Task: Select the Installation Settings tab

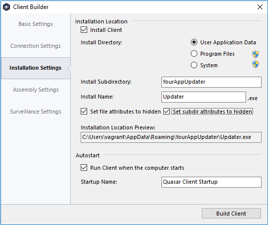Action: (35, 68)
